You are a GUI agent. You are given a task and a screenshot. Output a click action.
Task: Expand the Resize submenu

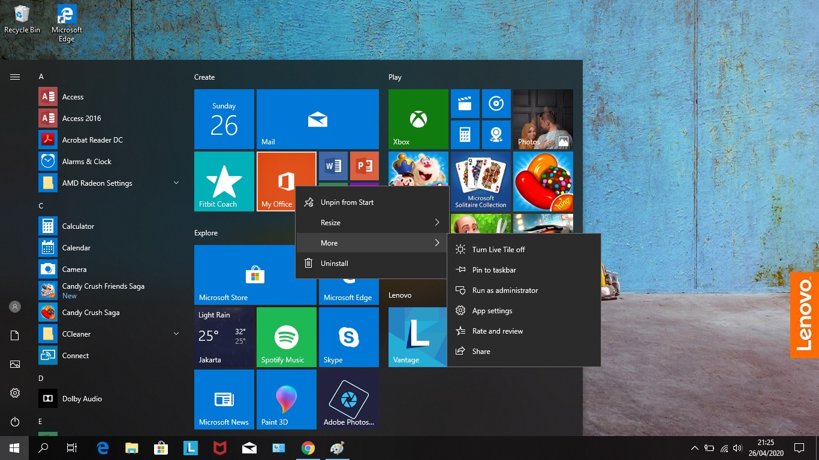(372, 222)
